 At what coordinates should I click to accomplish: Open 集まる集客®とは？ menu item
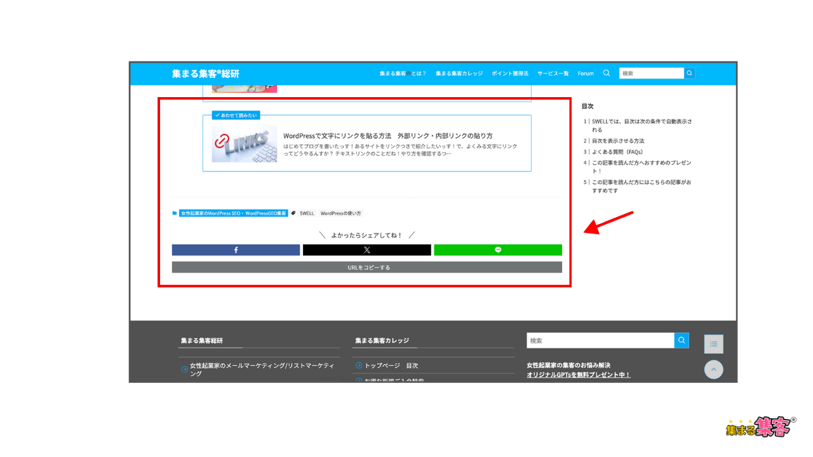coord(403,74)
